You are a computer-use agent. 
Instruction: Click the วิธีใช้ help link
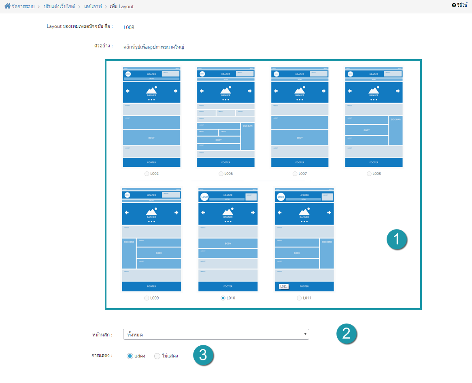462,5
